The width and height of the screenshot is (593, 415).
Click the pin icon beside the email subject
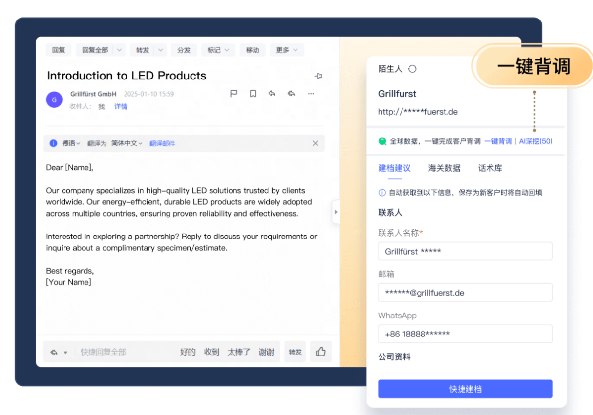click(x=318, y=76)
